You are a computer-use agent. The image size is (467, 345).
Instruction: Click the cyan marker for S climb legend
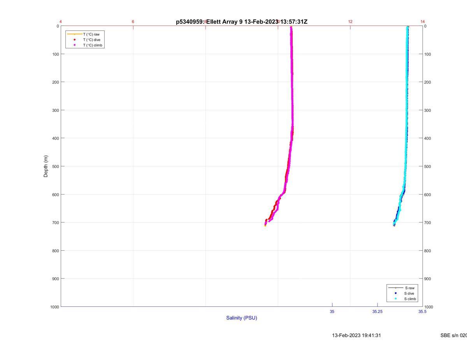tap(395, 299)
